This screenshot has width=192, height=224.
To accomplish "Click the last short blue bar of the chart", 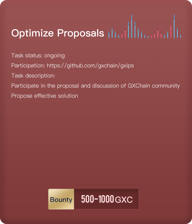I will 181,36.
